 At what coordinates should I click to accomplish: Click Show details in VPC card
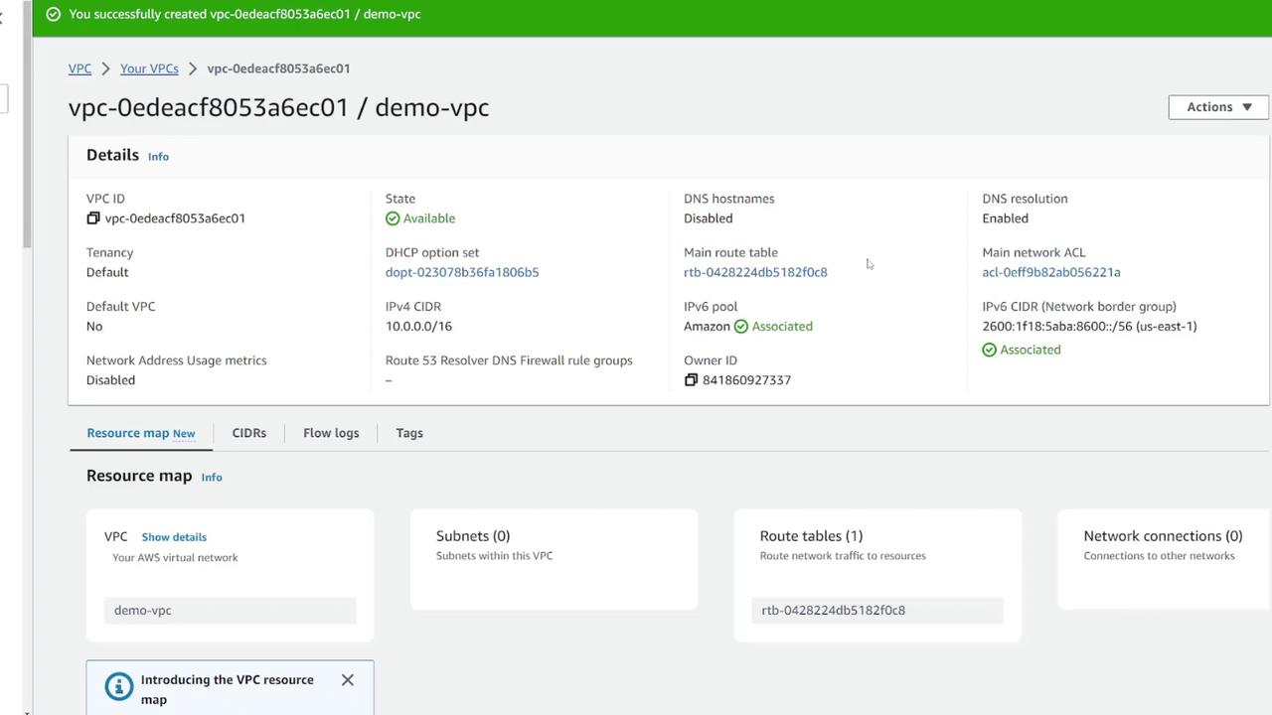[174, 537]
